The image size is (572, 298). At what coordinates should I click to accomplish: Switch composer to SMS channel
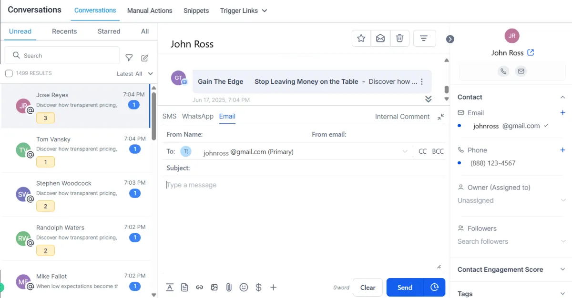pyautogui.click(x=169, y=116)
